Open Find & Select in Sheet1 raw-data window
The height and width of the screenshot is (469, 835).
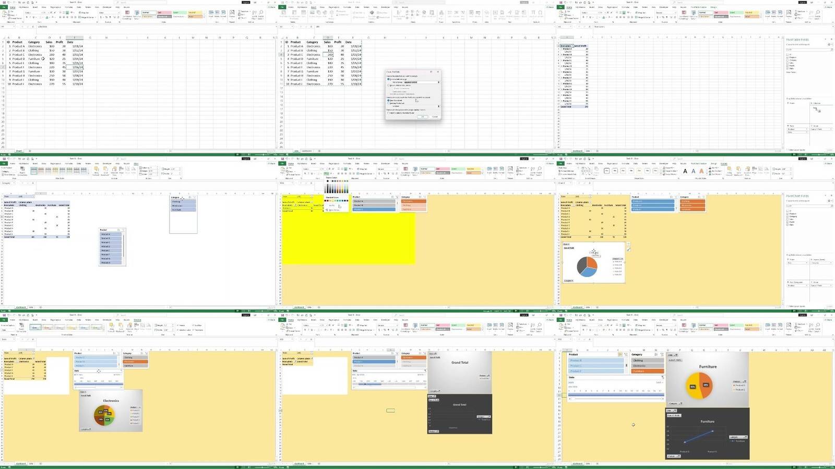coord(261,15)
